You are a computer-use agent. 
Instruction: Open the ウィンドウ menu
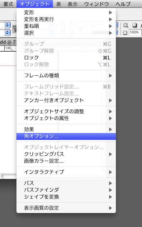click(x=96, y=4)
